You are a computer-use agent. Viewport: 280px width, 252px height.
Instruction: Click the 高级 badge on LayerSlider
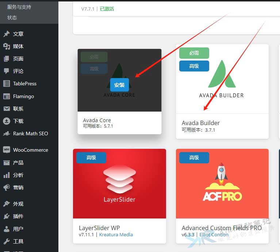(x=91, y=158)
